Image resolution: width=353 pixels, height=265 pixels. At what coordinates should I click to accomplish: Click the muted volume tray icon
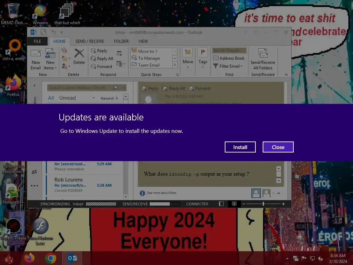pyautogui.click(x=321, y=258)
